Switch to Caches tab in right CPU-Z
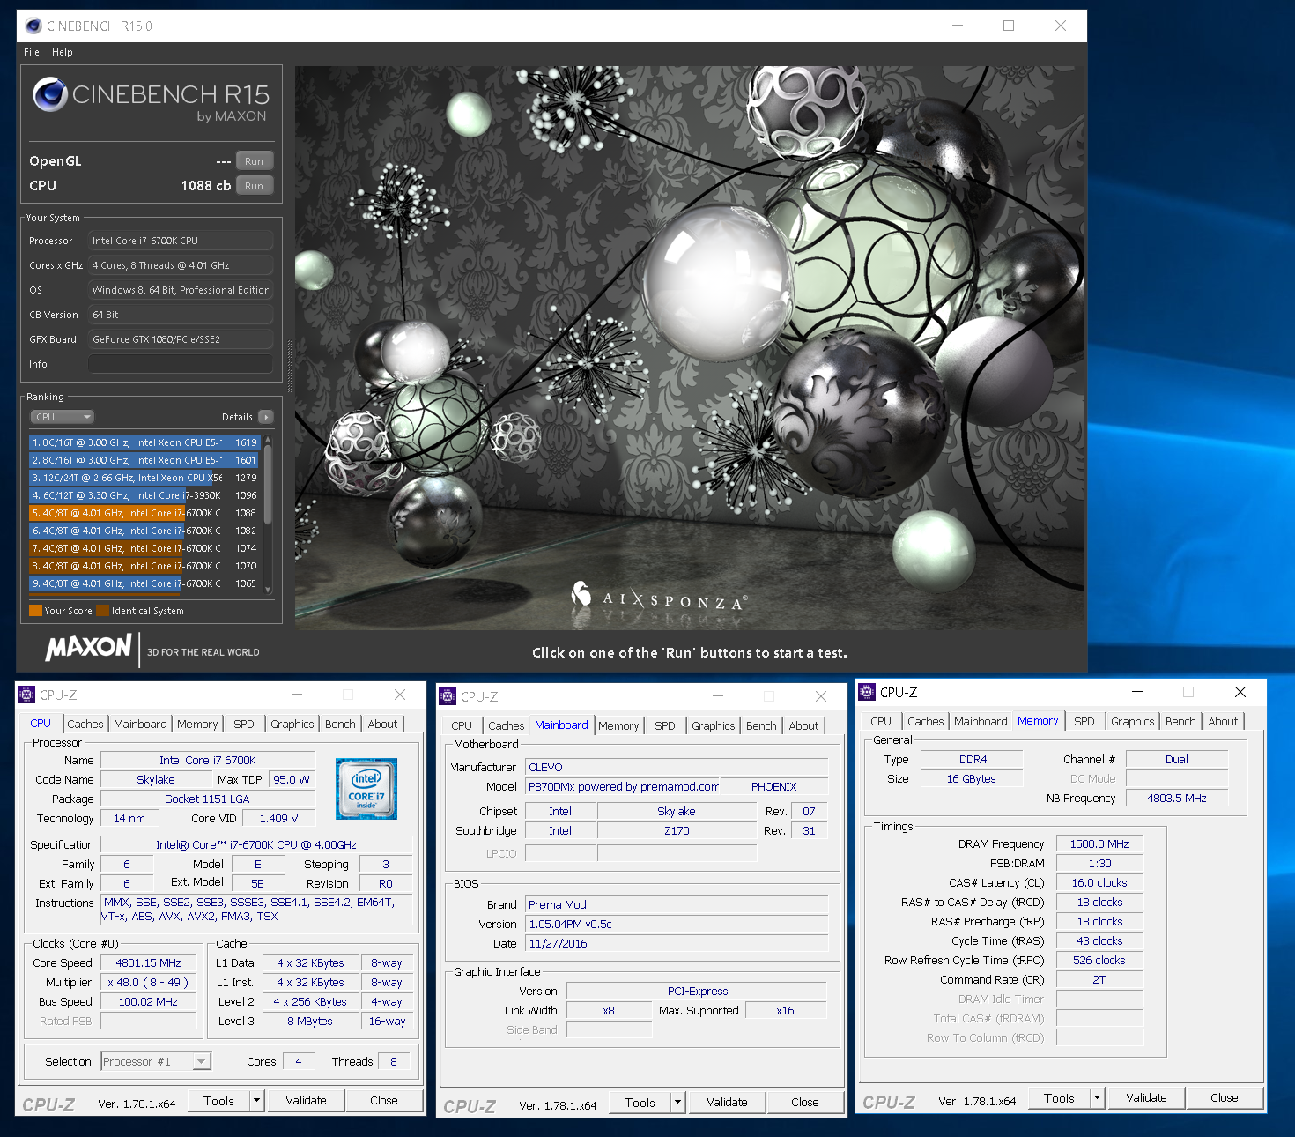The height and width of the screenshot is (1137, 1295). [926, 721]
